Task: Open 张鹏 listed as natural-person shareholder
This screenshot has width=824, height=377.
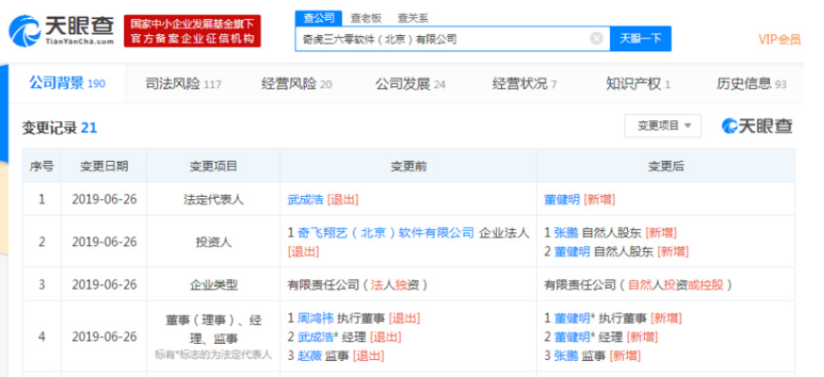Action: click(x=565, y=232)
